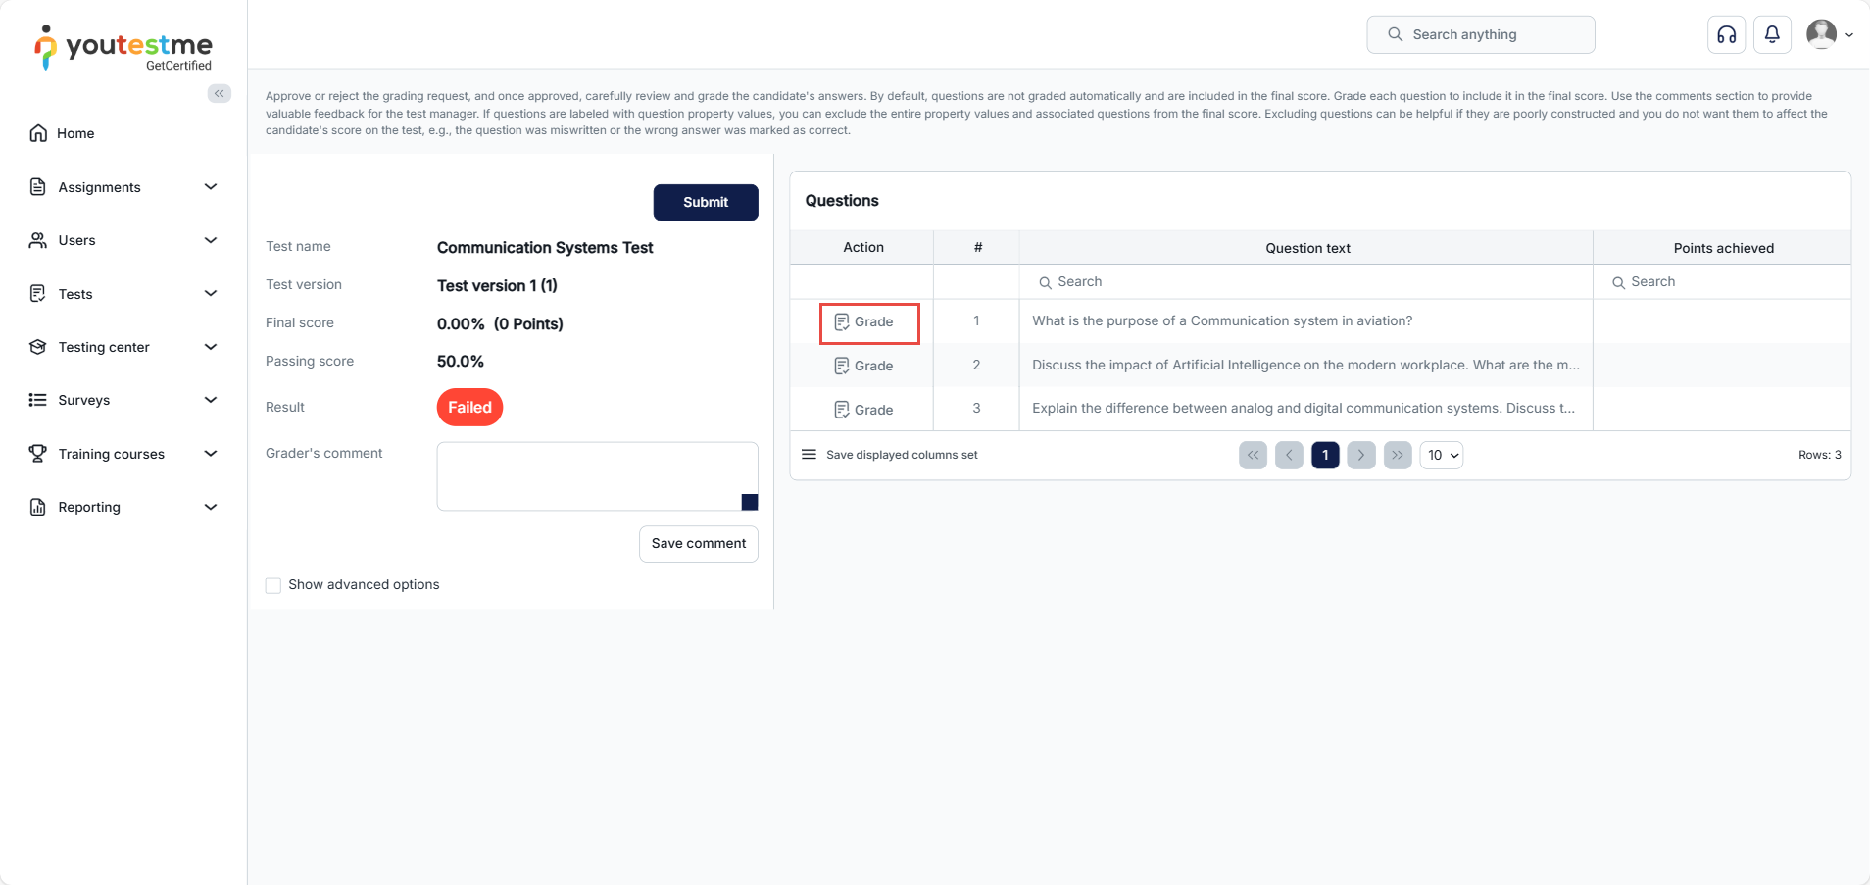
Task: Click the headset support icon
Action: [1726, 35]
